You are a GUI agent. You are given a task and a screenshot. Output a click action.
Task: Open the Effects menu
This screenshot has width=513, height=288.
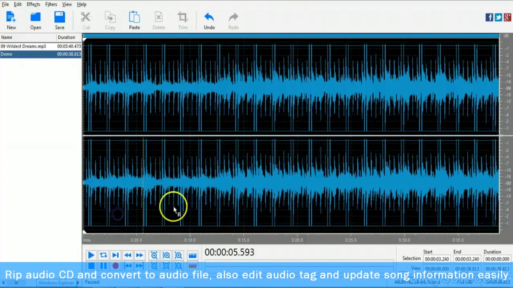33,4
